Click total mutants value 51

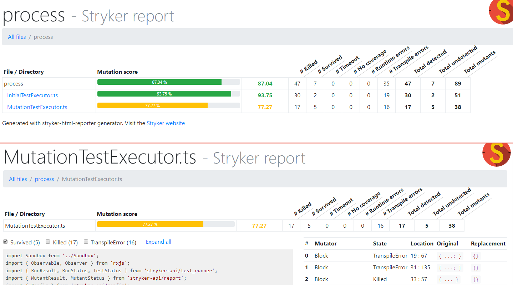(458, 95)
